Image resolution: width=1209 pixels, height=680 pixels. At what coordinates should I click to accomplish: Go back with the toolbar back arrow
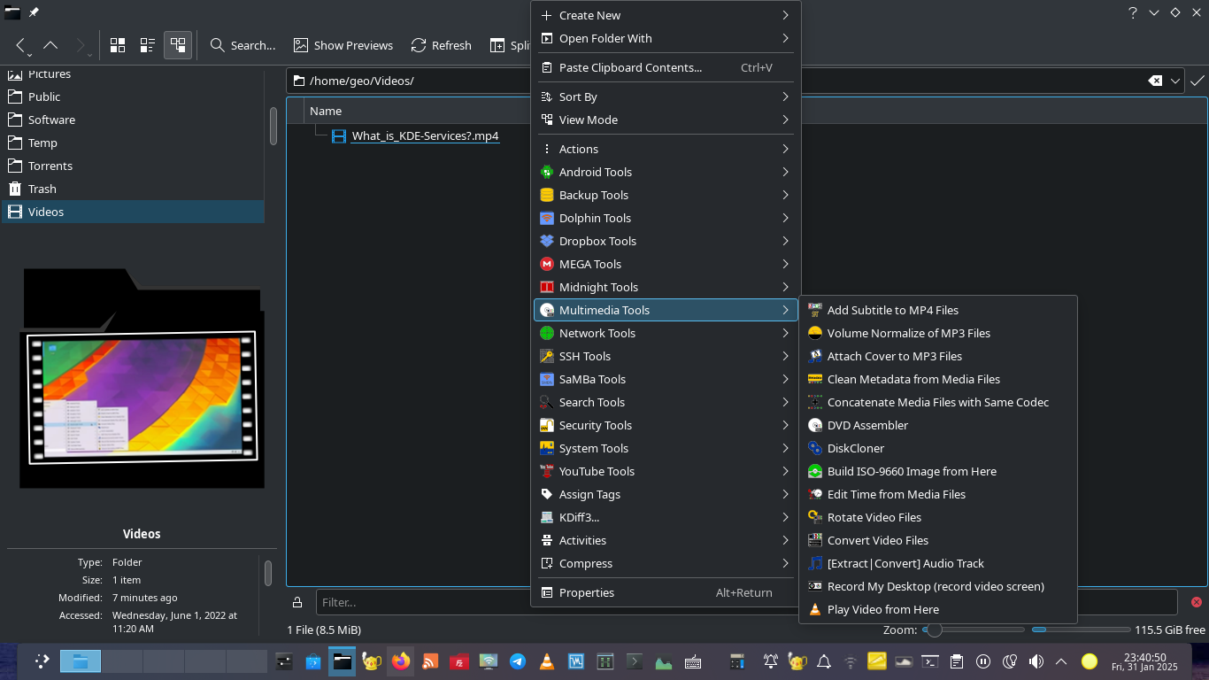click(20, 45)
